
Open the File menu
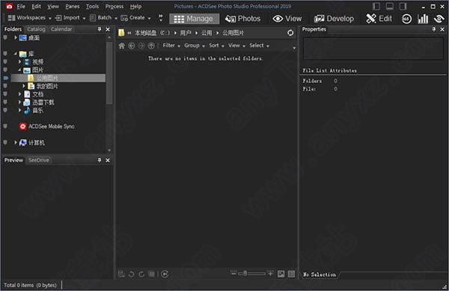21,7
